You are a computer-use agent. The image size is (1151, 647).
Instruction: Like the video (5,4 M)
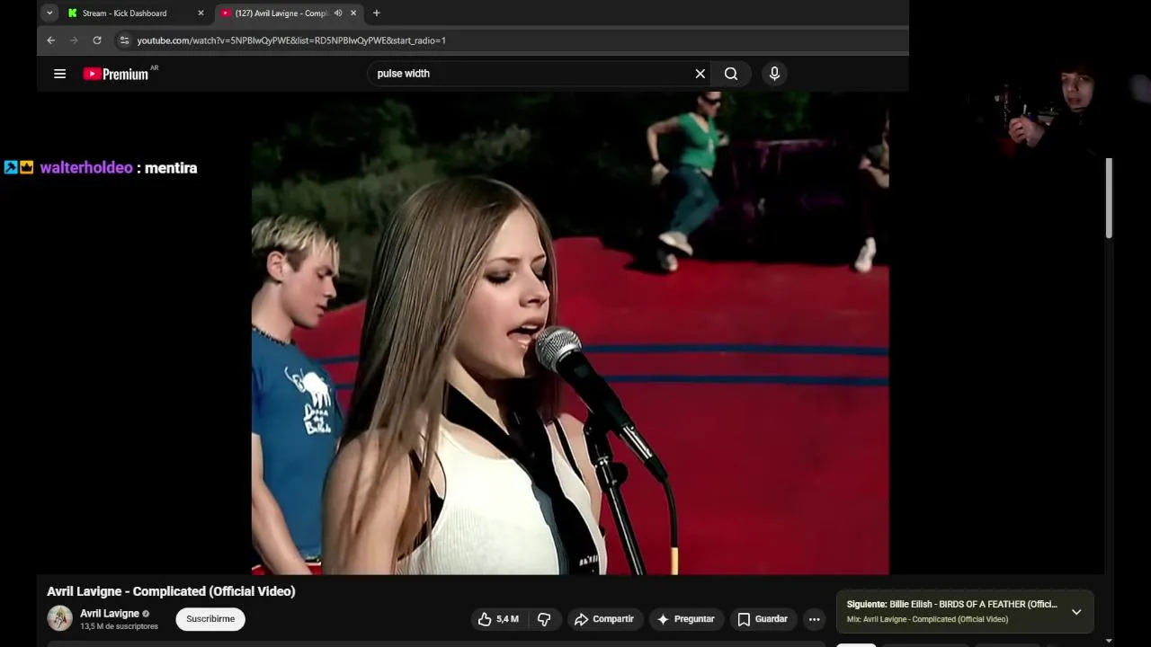pos(497,619)
